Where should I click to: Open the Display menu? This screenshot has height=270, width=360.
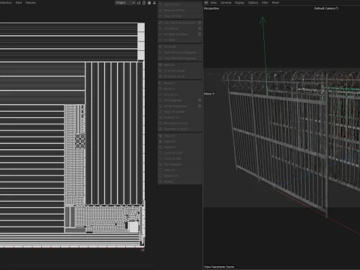[239, 2]
